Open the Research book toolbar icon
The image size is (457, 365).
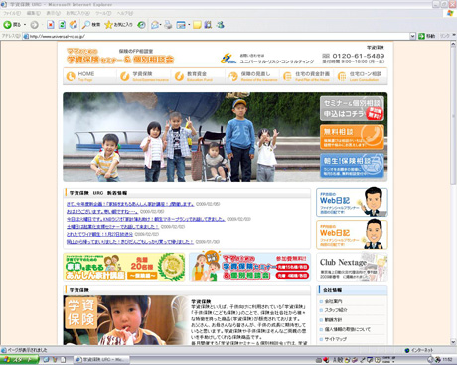208,25
